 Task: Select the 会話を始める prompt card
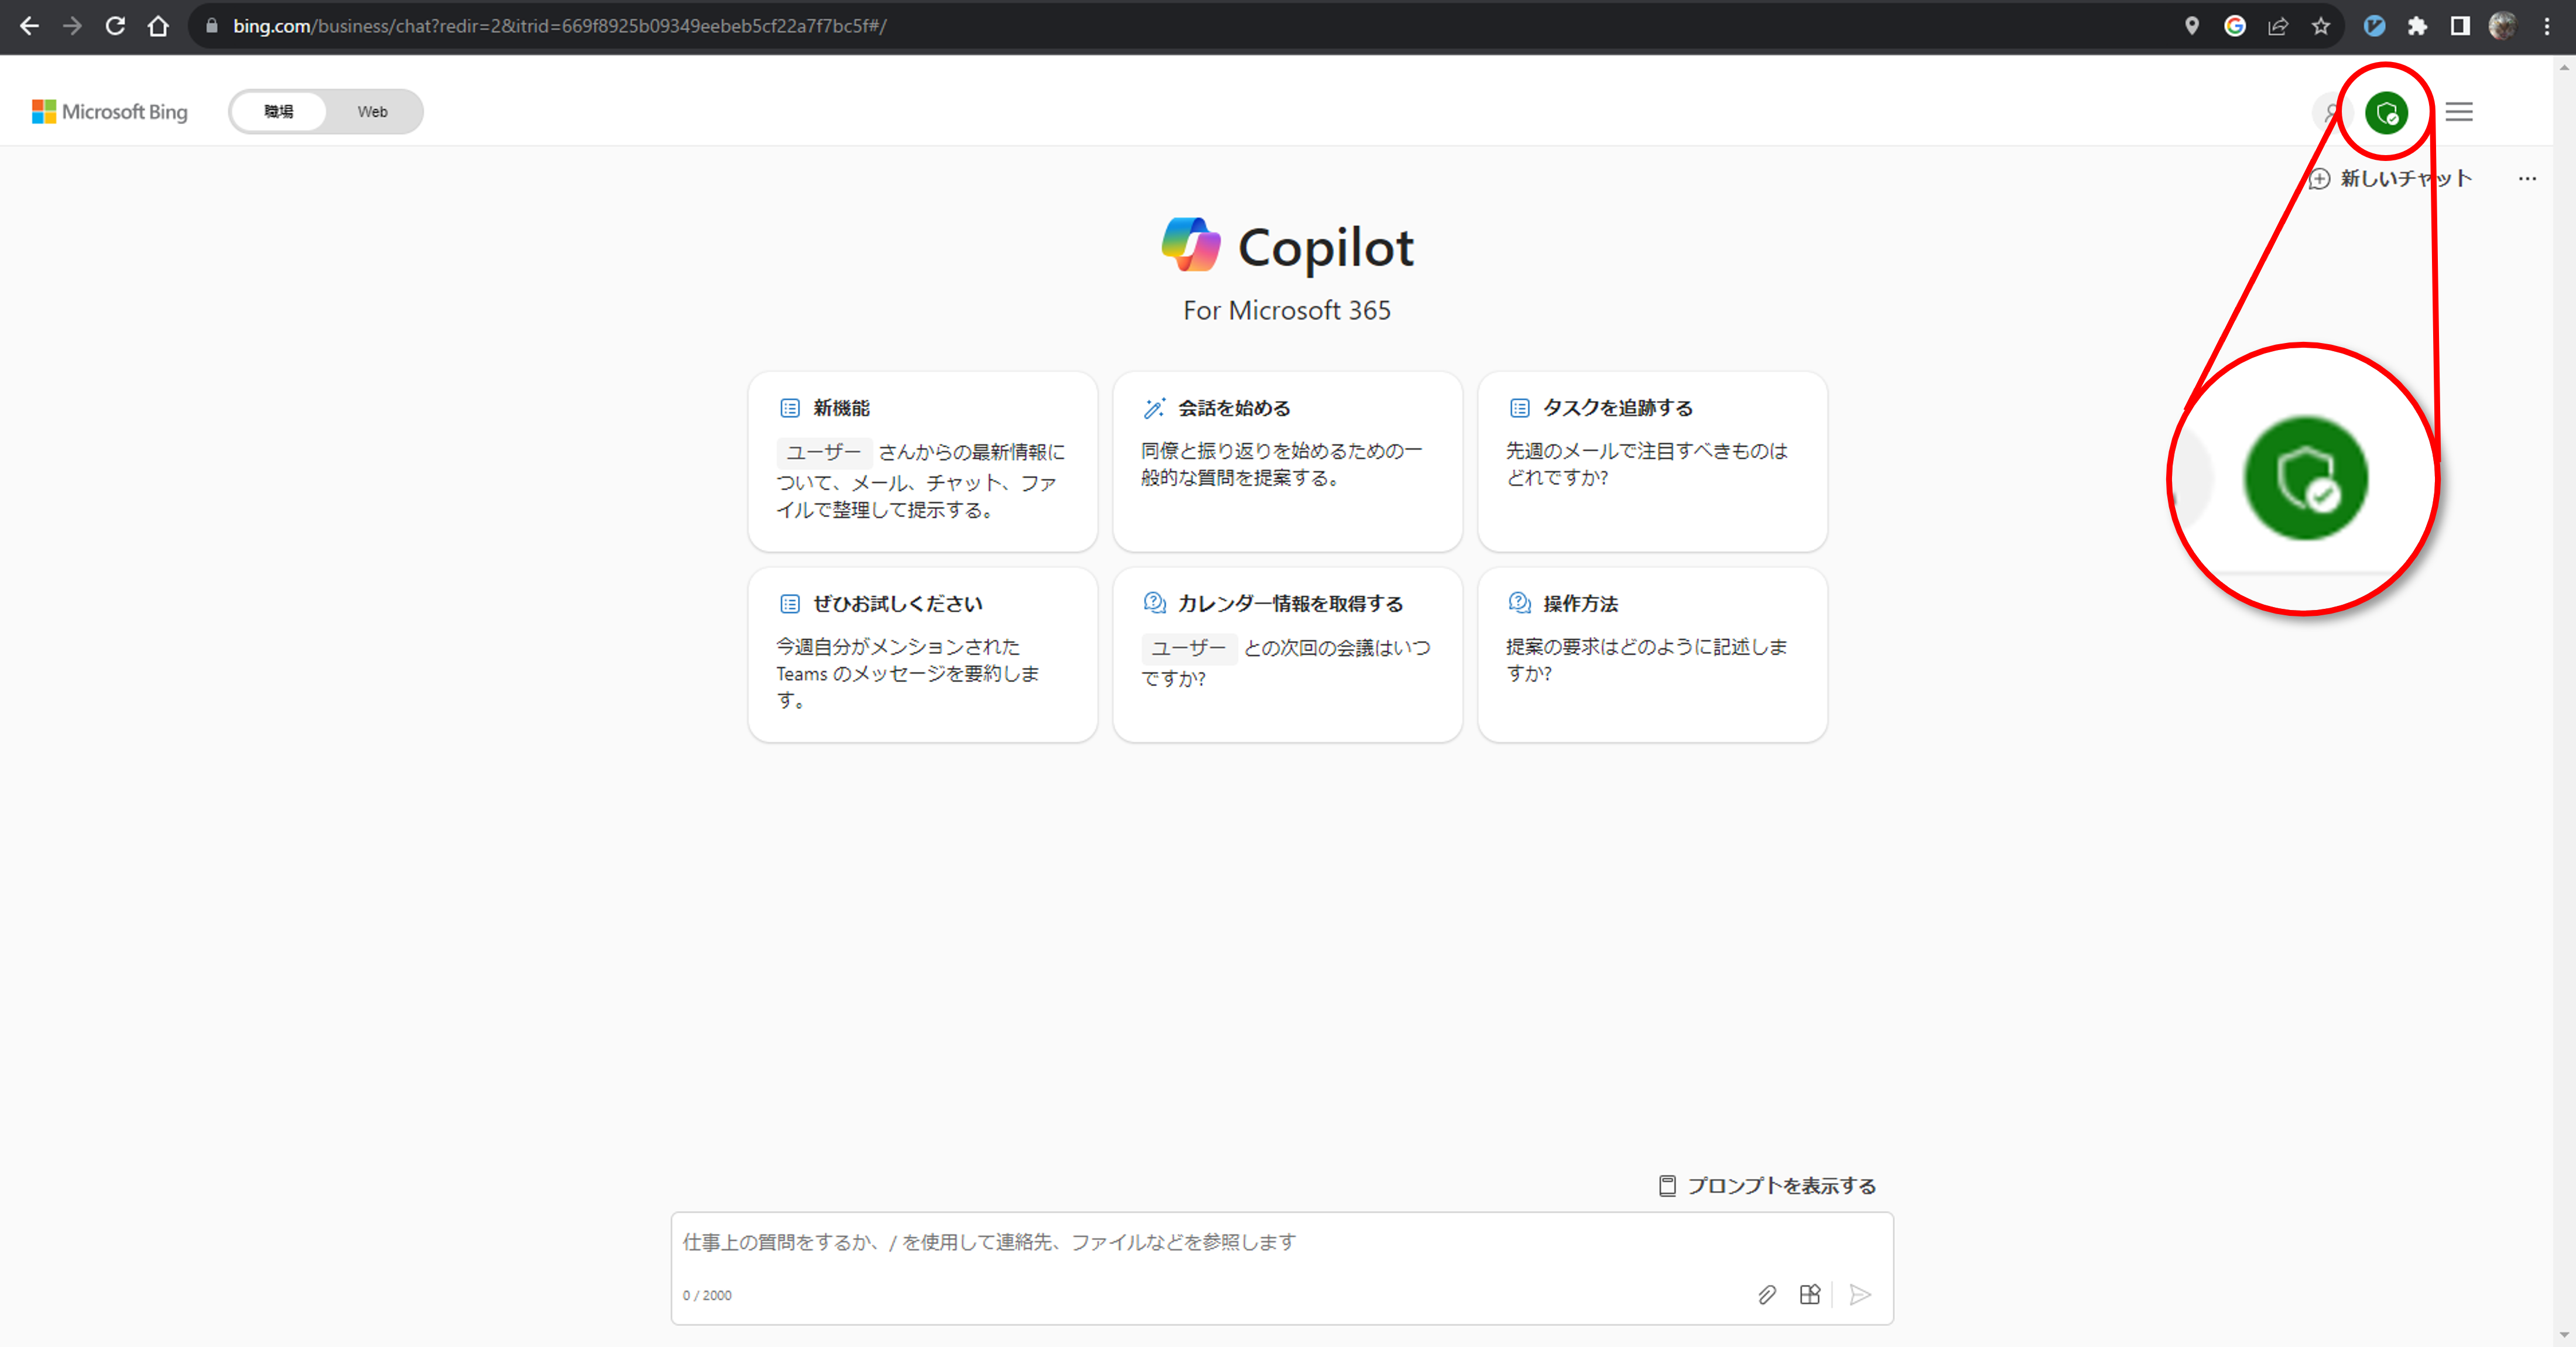click(x=1287, y=461)
